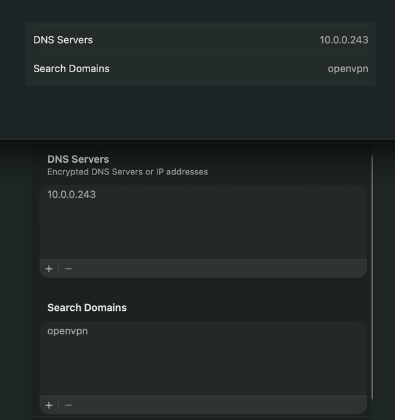Click empty space in the Search Domains list box
Image resolution: width=395 pixels, height=420 pixels.
pyautogui.click(x=203, y=367)
